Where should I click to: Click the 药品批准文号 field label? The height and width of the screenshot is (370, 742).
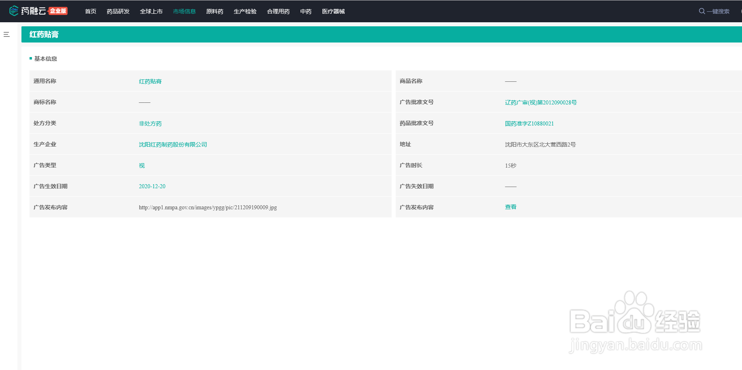point(417,123)
